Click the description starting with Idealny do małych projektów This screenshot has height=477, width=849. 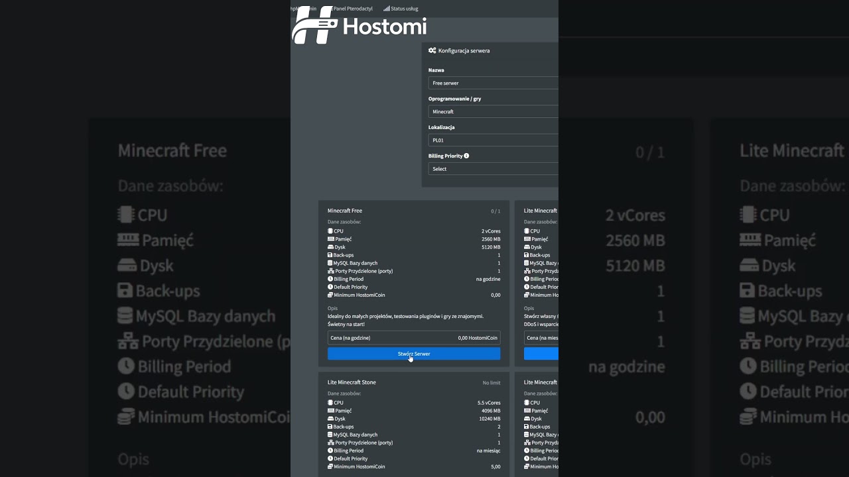point(406,320)
